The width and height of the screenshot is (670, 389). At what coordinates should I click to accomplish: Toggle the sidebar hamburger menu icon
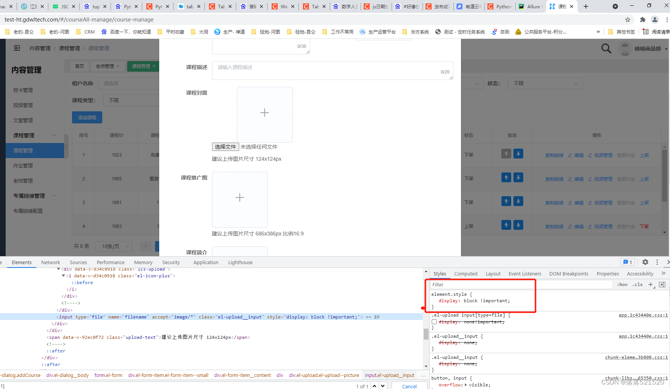[x=17, y=48]
